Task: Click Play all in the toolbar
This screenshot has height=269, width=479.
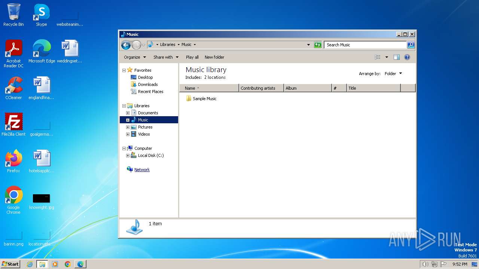Action: 192,57
